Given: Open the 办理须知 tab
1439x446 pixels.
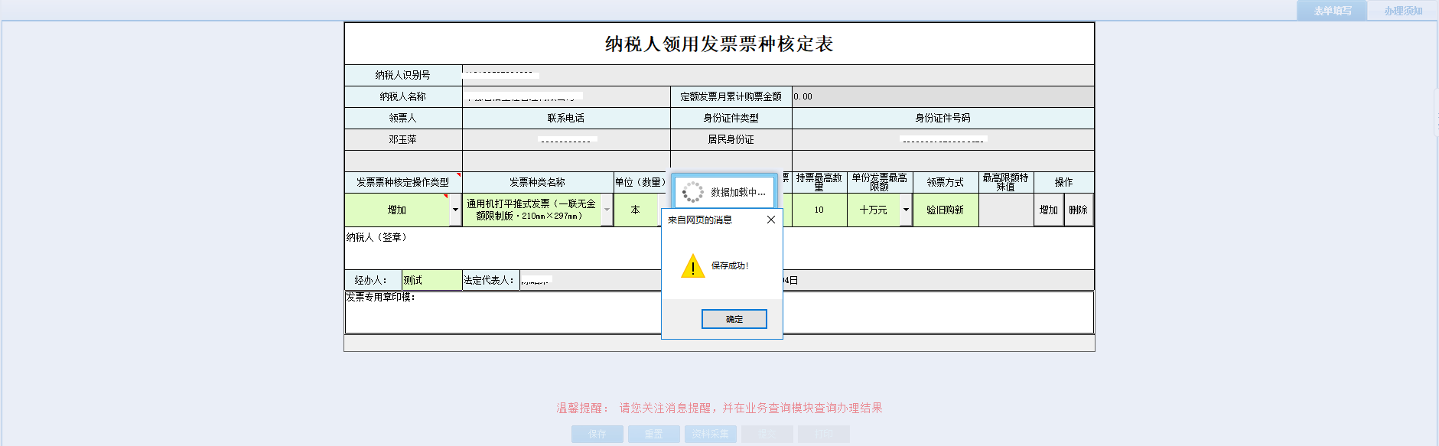Looking at the screenshot, I should (x=1402, y=11).
